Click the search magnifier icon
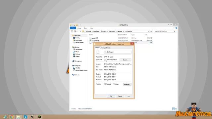Image resolution: width=212 pixels, height=119 pixels. [175, 31]
